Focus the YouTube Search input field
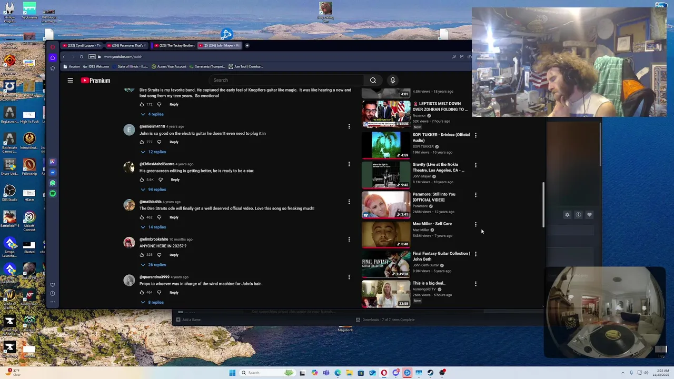 (287, 80)
